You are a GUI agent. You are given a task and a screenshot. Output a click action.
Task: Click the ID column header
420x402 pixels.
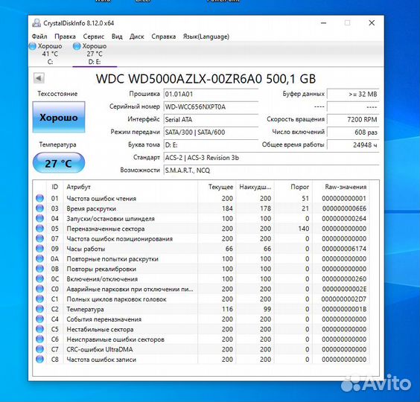point(55,187)
